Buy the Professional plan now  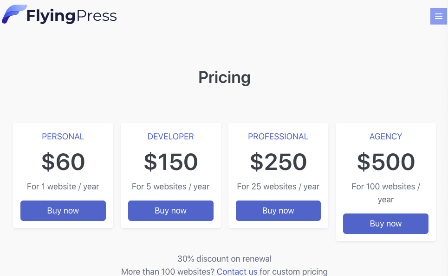click(278, 211)
